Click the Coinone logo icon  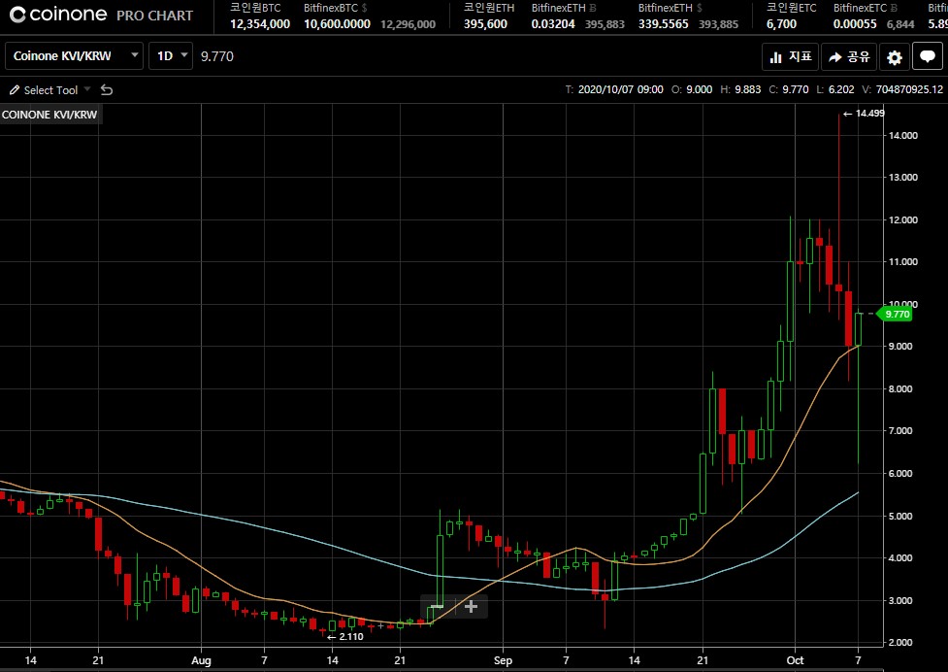[x=17, y=15]
